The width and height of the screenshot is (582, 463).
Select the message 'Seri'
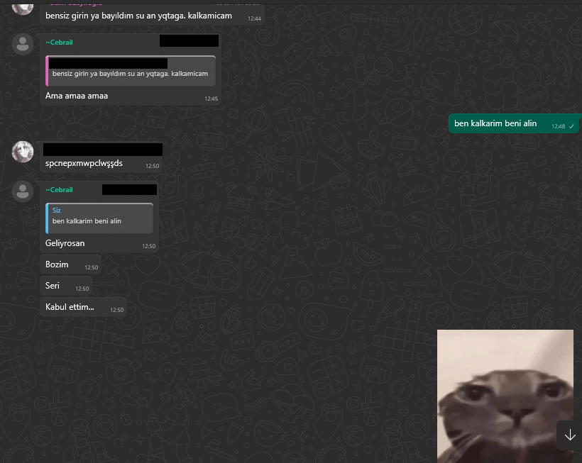(66, 286)
